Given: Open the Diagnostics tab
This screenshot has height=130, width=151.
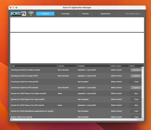Looking at the screenshot, I should click(x=105, y=14).
